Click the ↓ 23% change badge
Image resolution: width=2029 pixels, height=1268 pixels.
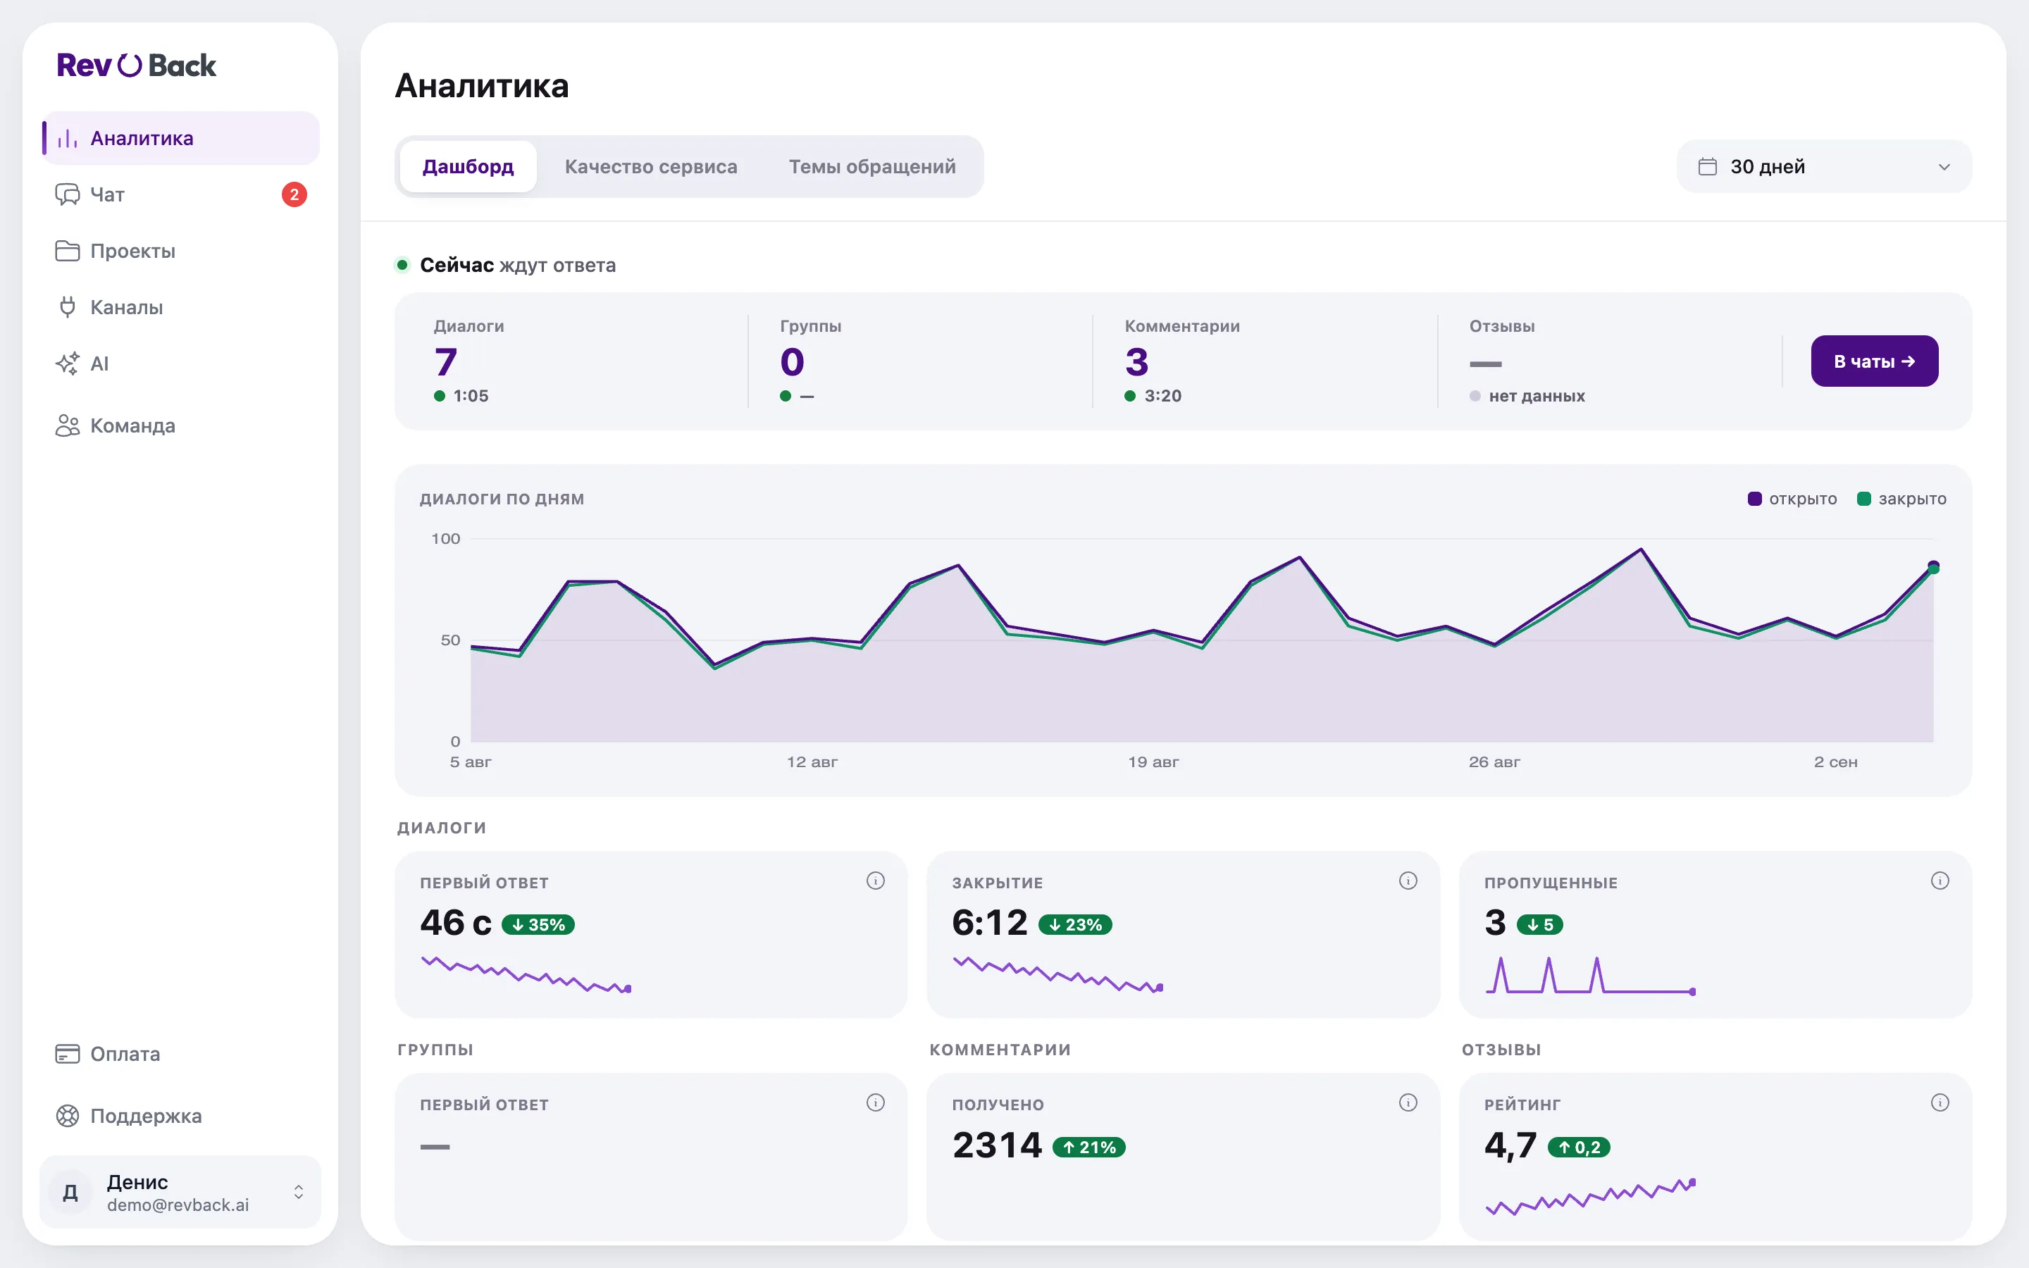1076,924
